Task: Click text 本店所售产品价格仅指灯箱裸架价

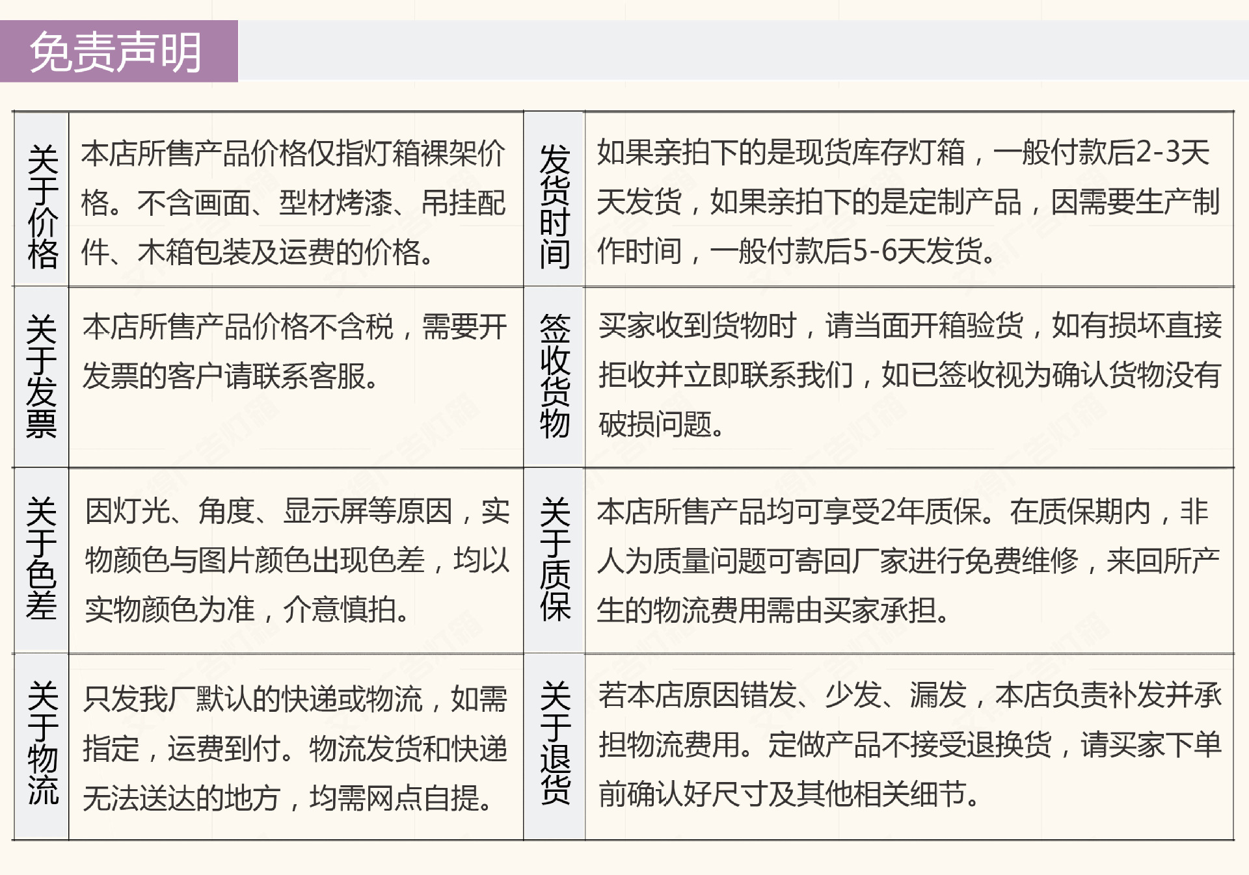Action: (293, 154)
